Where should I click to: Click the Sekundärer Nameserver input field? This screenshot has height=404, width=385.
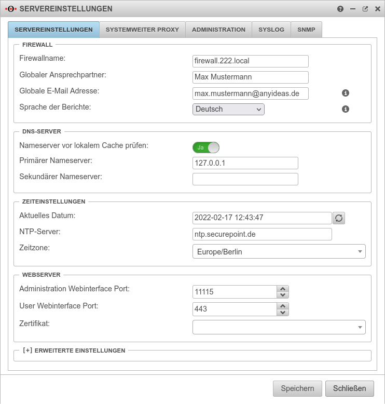pos(245,179)
